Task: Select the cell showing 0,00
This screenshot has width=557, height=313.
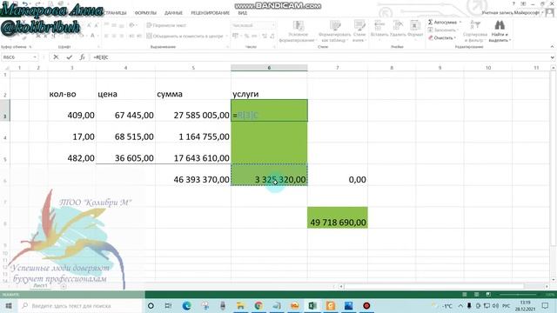Action: point(338,175)
